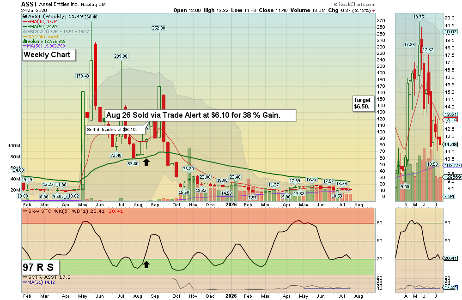Click the 17.22 SCTR value tag on right panel

tap(450, 288)
